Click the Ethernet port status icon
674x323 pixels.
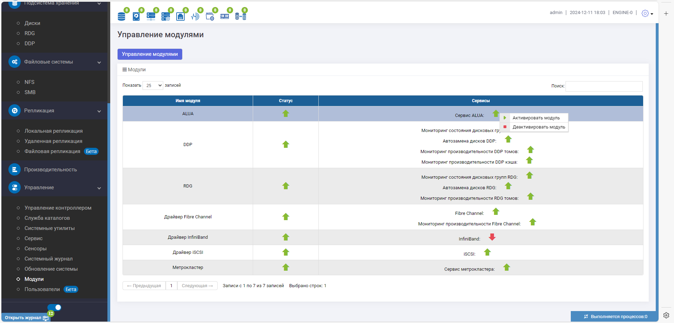coord(180,16)
